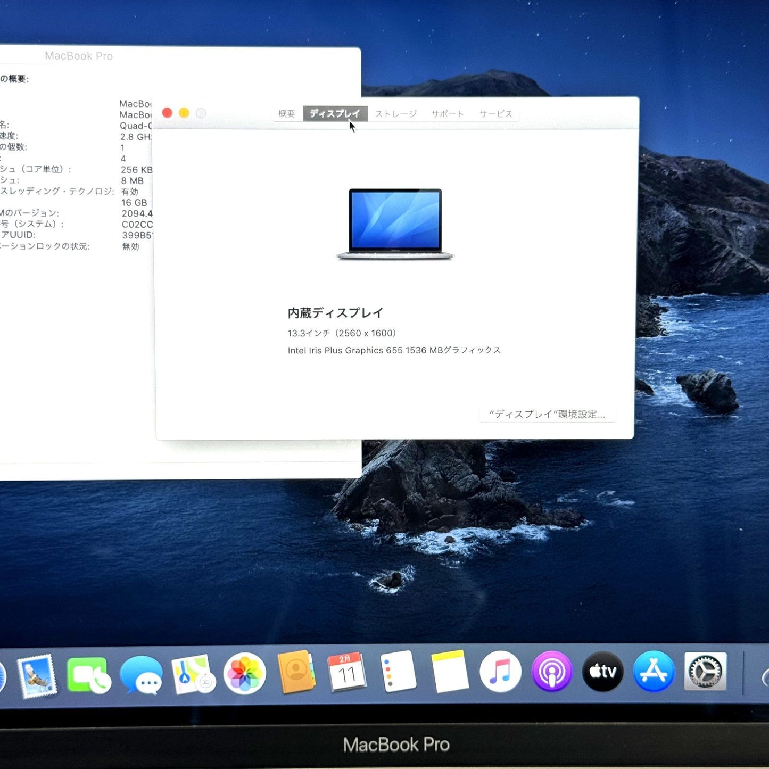
Task: Click the C02CC serial number value
Action: coord(137,225)
